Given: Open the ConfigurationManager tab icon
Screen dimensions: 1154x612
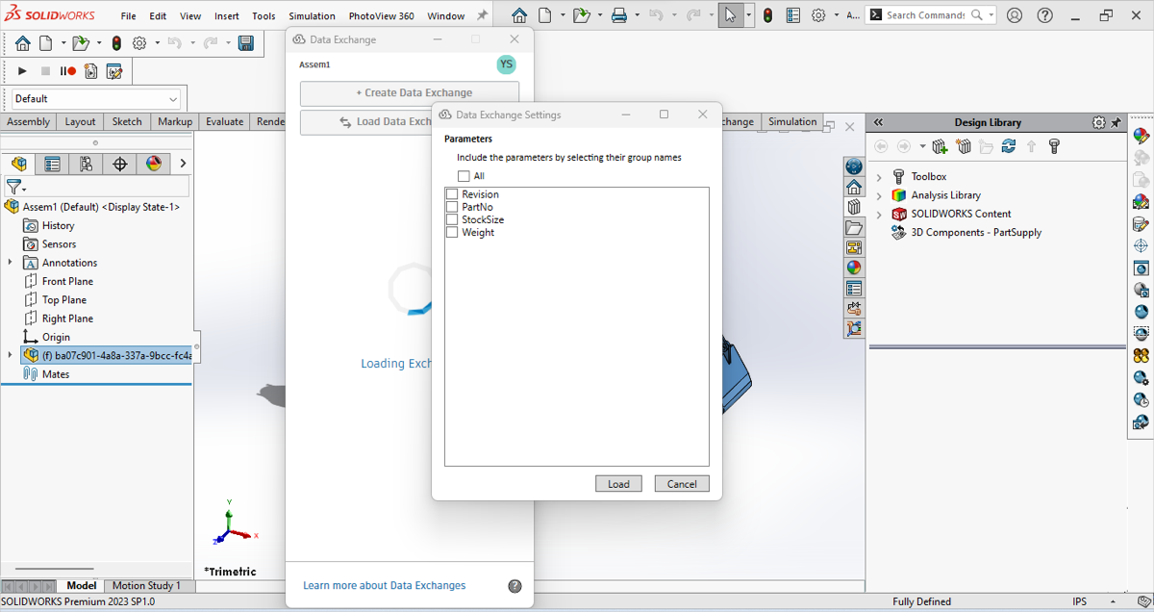Looking at the screenshot, I should coord(87,164).
